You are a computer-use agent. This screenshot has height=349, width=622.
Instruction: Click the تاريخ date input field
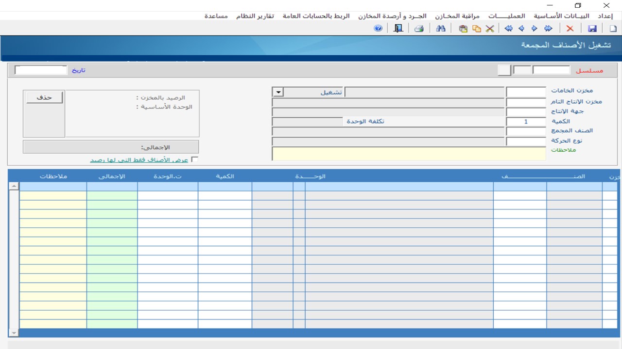click(41, 70)
